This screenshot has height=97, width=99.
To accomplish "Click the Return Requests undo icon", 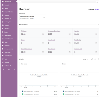I will [x=3, y=39].
